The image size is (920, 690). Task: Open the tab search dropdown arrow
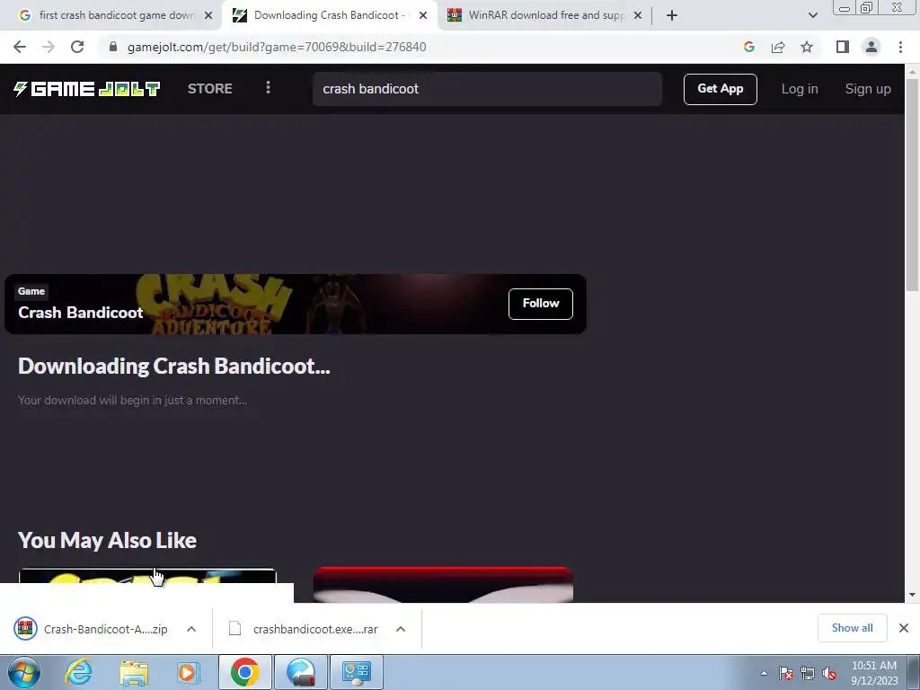pyautogui.click(x=812, y=15)
